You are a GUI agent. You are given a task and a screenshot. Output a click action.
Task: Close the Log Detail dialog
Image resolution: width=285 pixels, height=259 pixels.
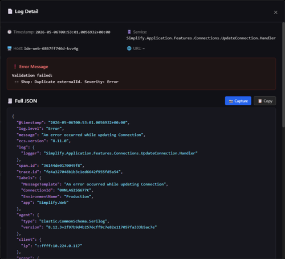275,13
